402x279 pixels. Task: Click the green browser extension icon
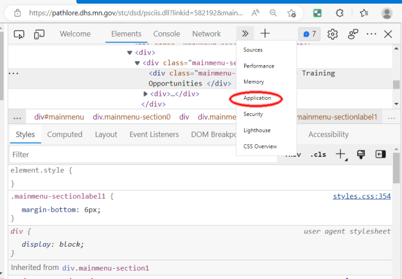pyautogui.click(x=318, y=13)
